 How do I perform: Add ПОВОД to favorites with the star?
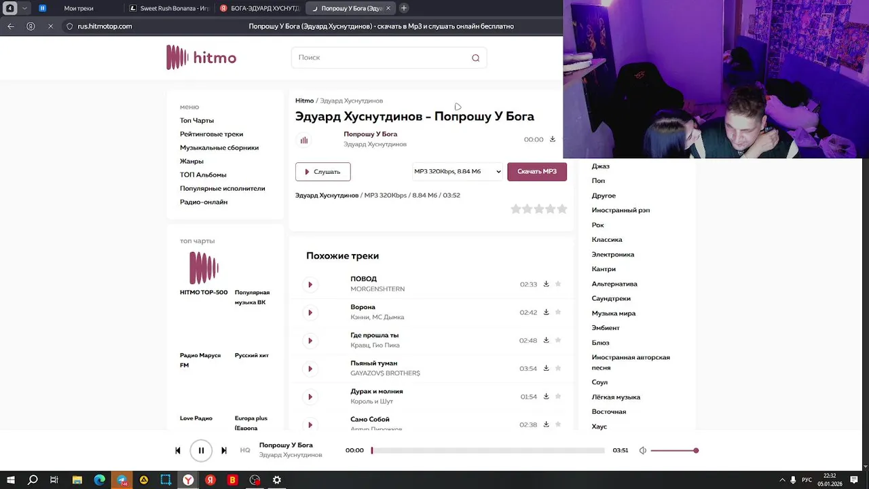point(558,284)
